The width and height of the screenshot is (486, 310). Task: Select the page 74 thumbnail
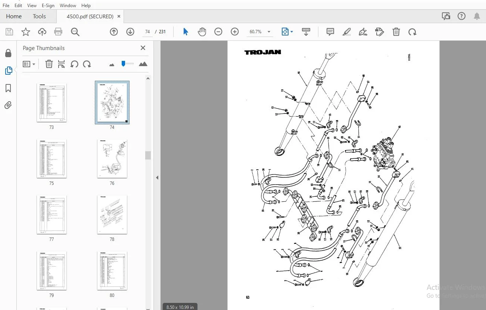point(112,103)
